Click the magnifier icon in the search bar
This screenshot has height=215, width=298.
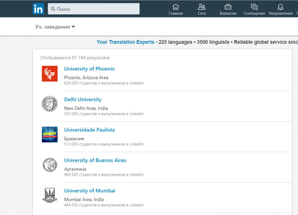53,9
